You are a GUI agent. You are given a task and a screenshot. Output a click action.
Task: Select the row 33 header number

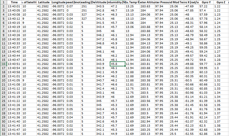click(3, 134)
